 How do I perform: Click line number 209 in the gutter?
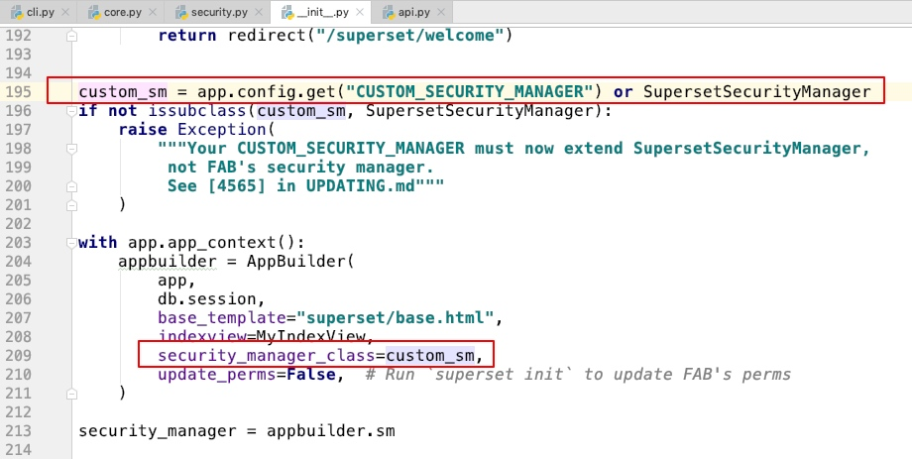coord(18,356)
